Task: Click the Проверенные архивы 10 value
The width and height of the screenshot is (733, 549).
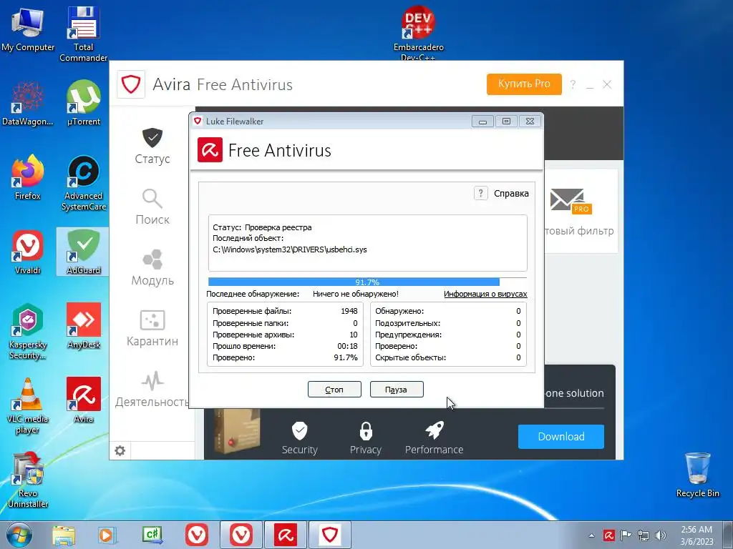Action: pos(354,335)
